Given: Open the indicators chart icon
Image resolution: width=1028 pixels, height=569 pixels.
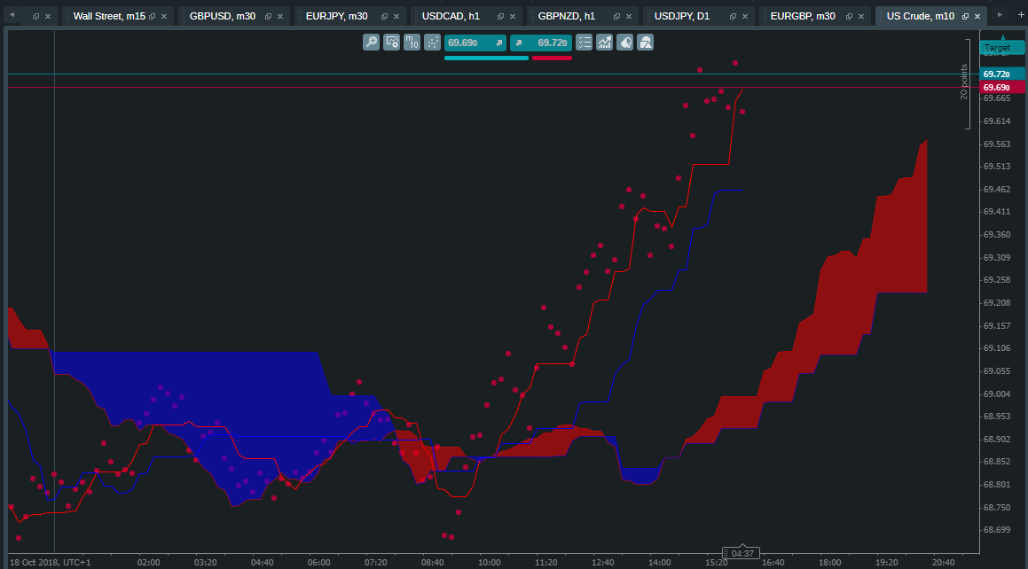Looking at the screenshot, I should 604,42.
